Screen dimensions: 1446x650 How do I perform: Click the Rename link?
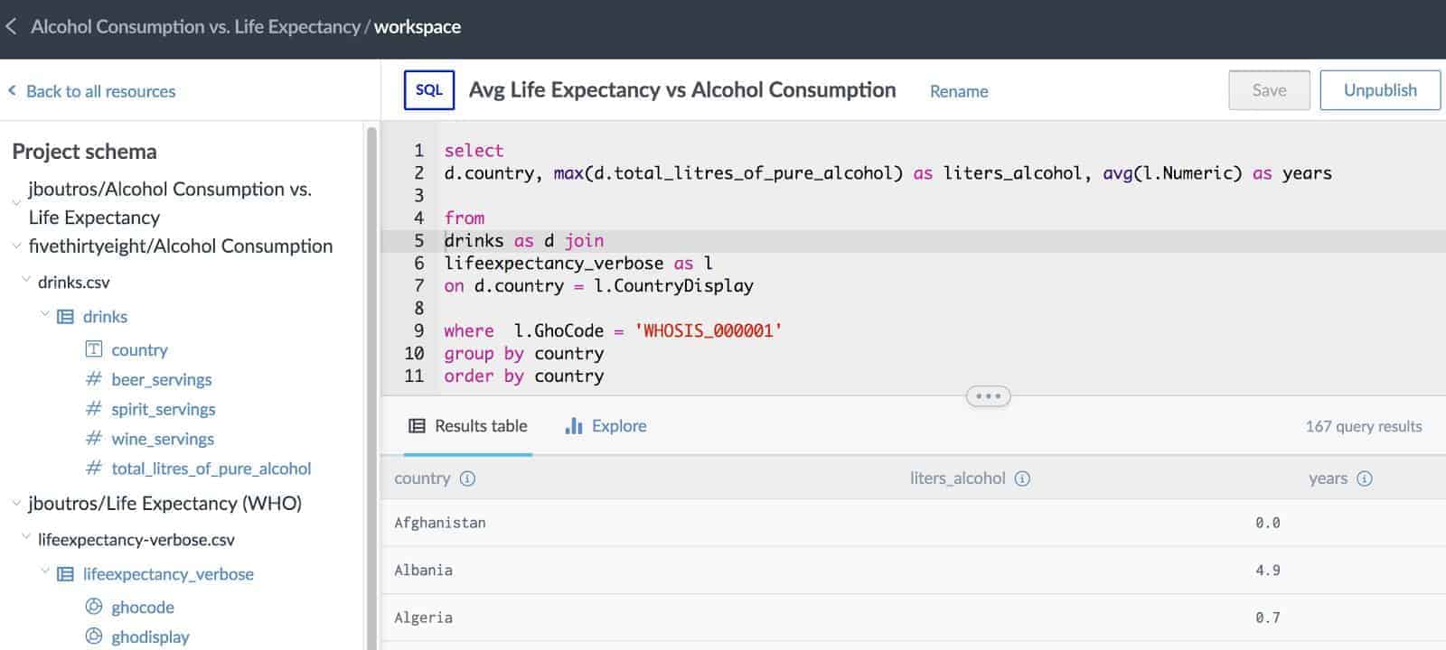[959, 91]
